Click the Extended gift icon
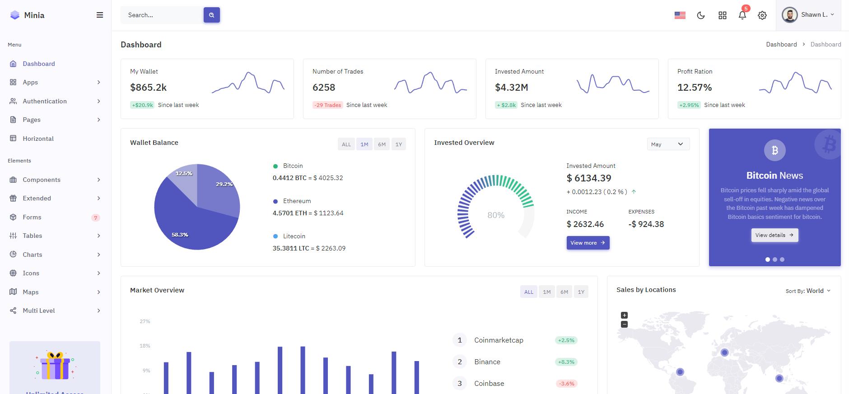Image resolution: width=849 pixels, height=394 pixels. click(13, 198)
